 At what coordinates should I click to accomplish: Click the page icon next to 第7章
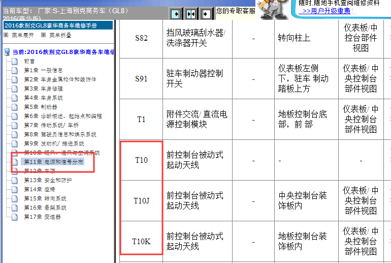[15, 125]
